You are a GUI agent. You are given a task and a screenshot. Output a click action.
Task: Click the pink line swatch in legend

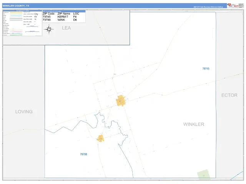pyautogui.click(x=16, y=31)
